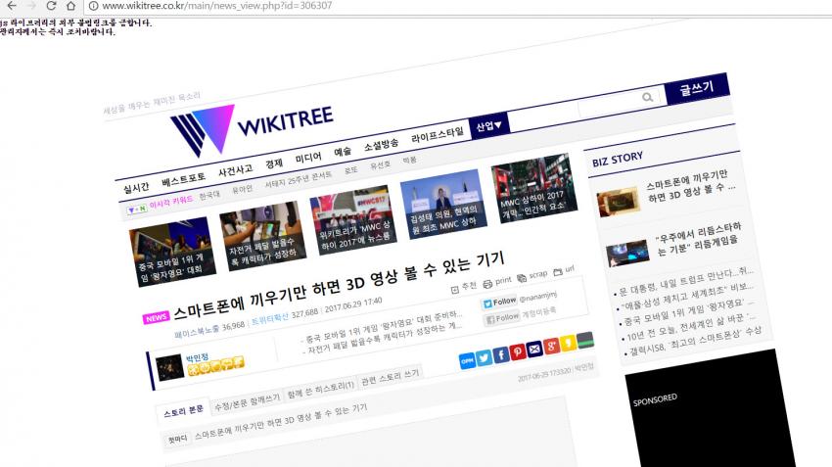Viewport: 832px width, 467px height.
Task: Select the 로또 trending keyword
Action: 350,170
